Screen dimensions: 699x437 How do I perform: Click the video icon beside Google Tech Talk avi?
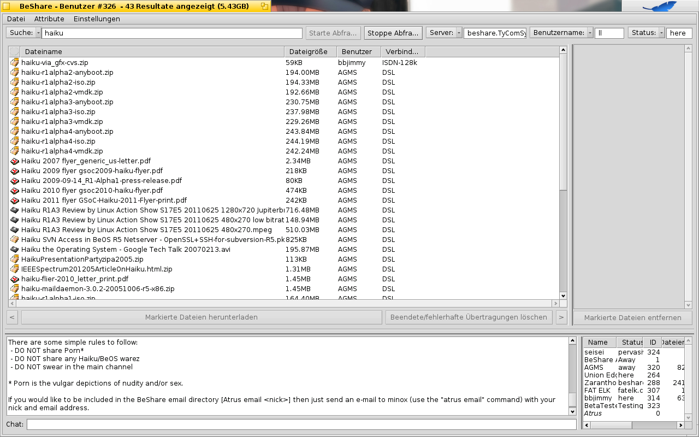point(15,250)
